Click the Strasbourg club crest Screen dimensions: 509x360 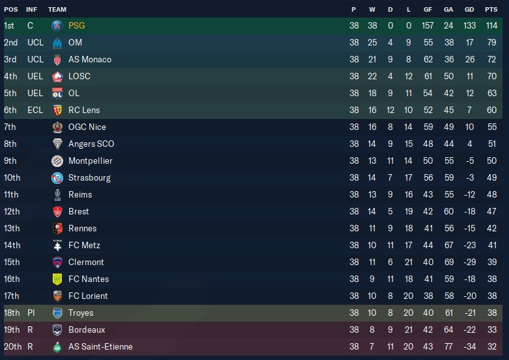pyautogui.click(x=57, y=177)
